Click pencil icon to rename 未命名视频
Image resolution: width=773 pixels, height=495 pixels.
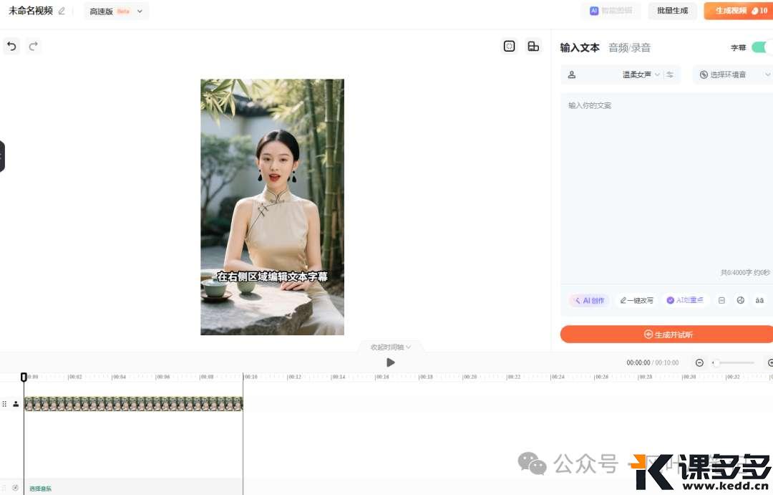(x=62, y=11)
